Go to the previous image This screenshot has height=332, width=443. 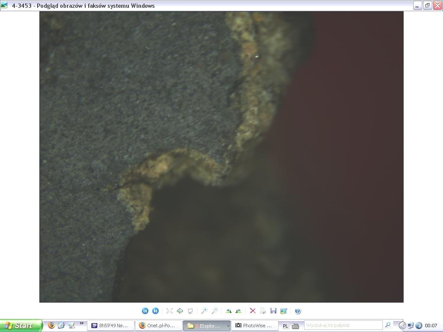point(145,311)
